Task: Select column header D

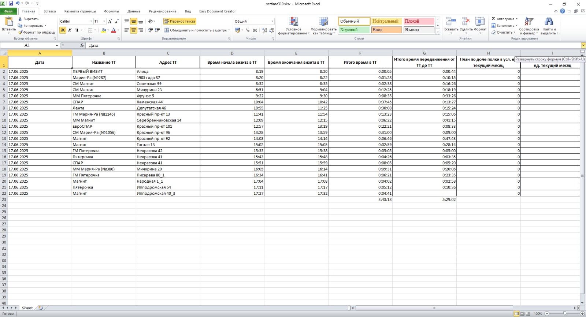Action: (x=232, y=53)
